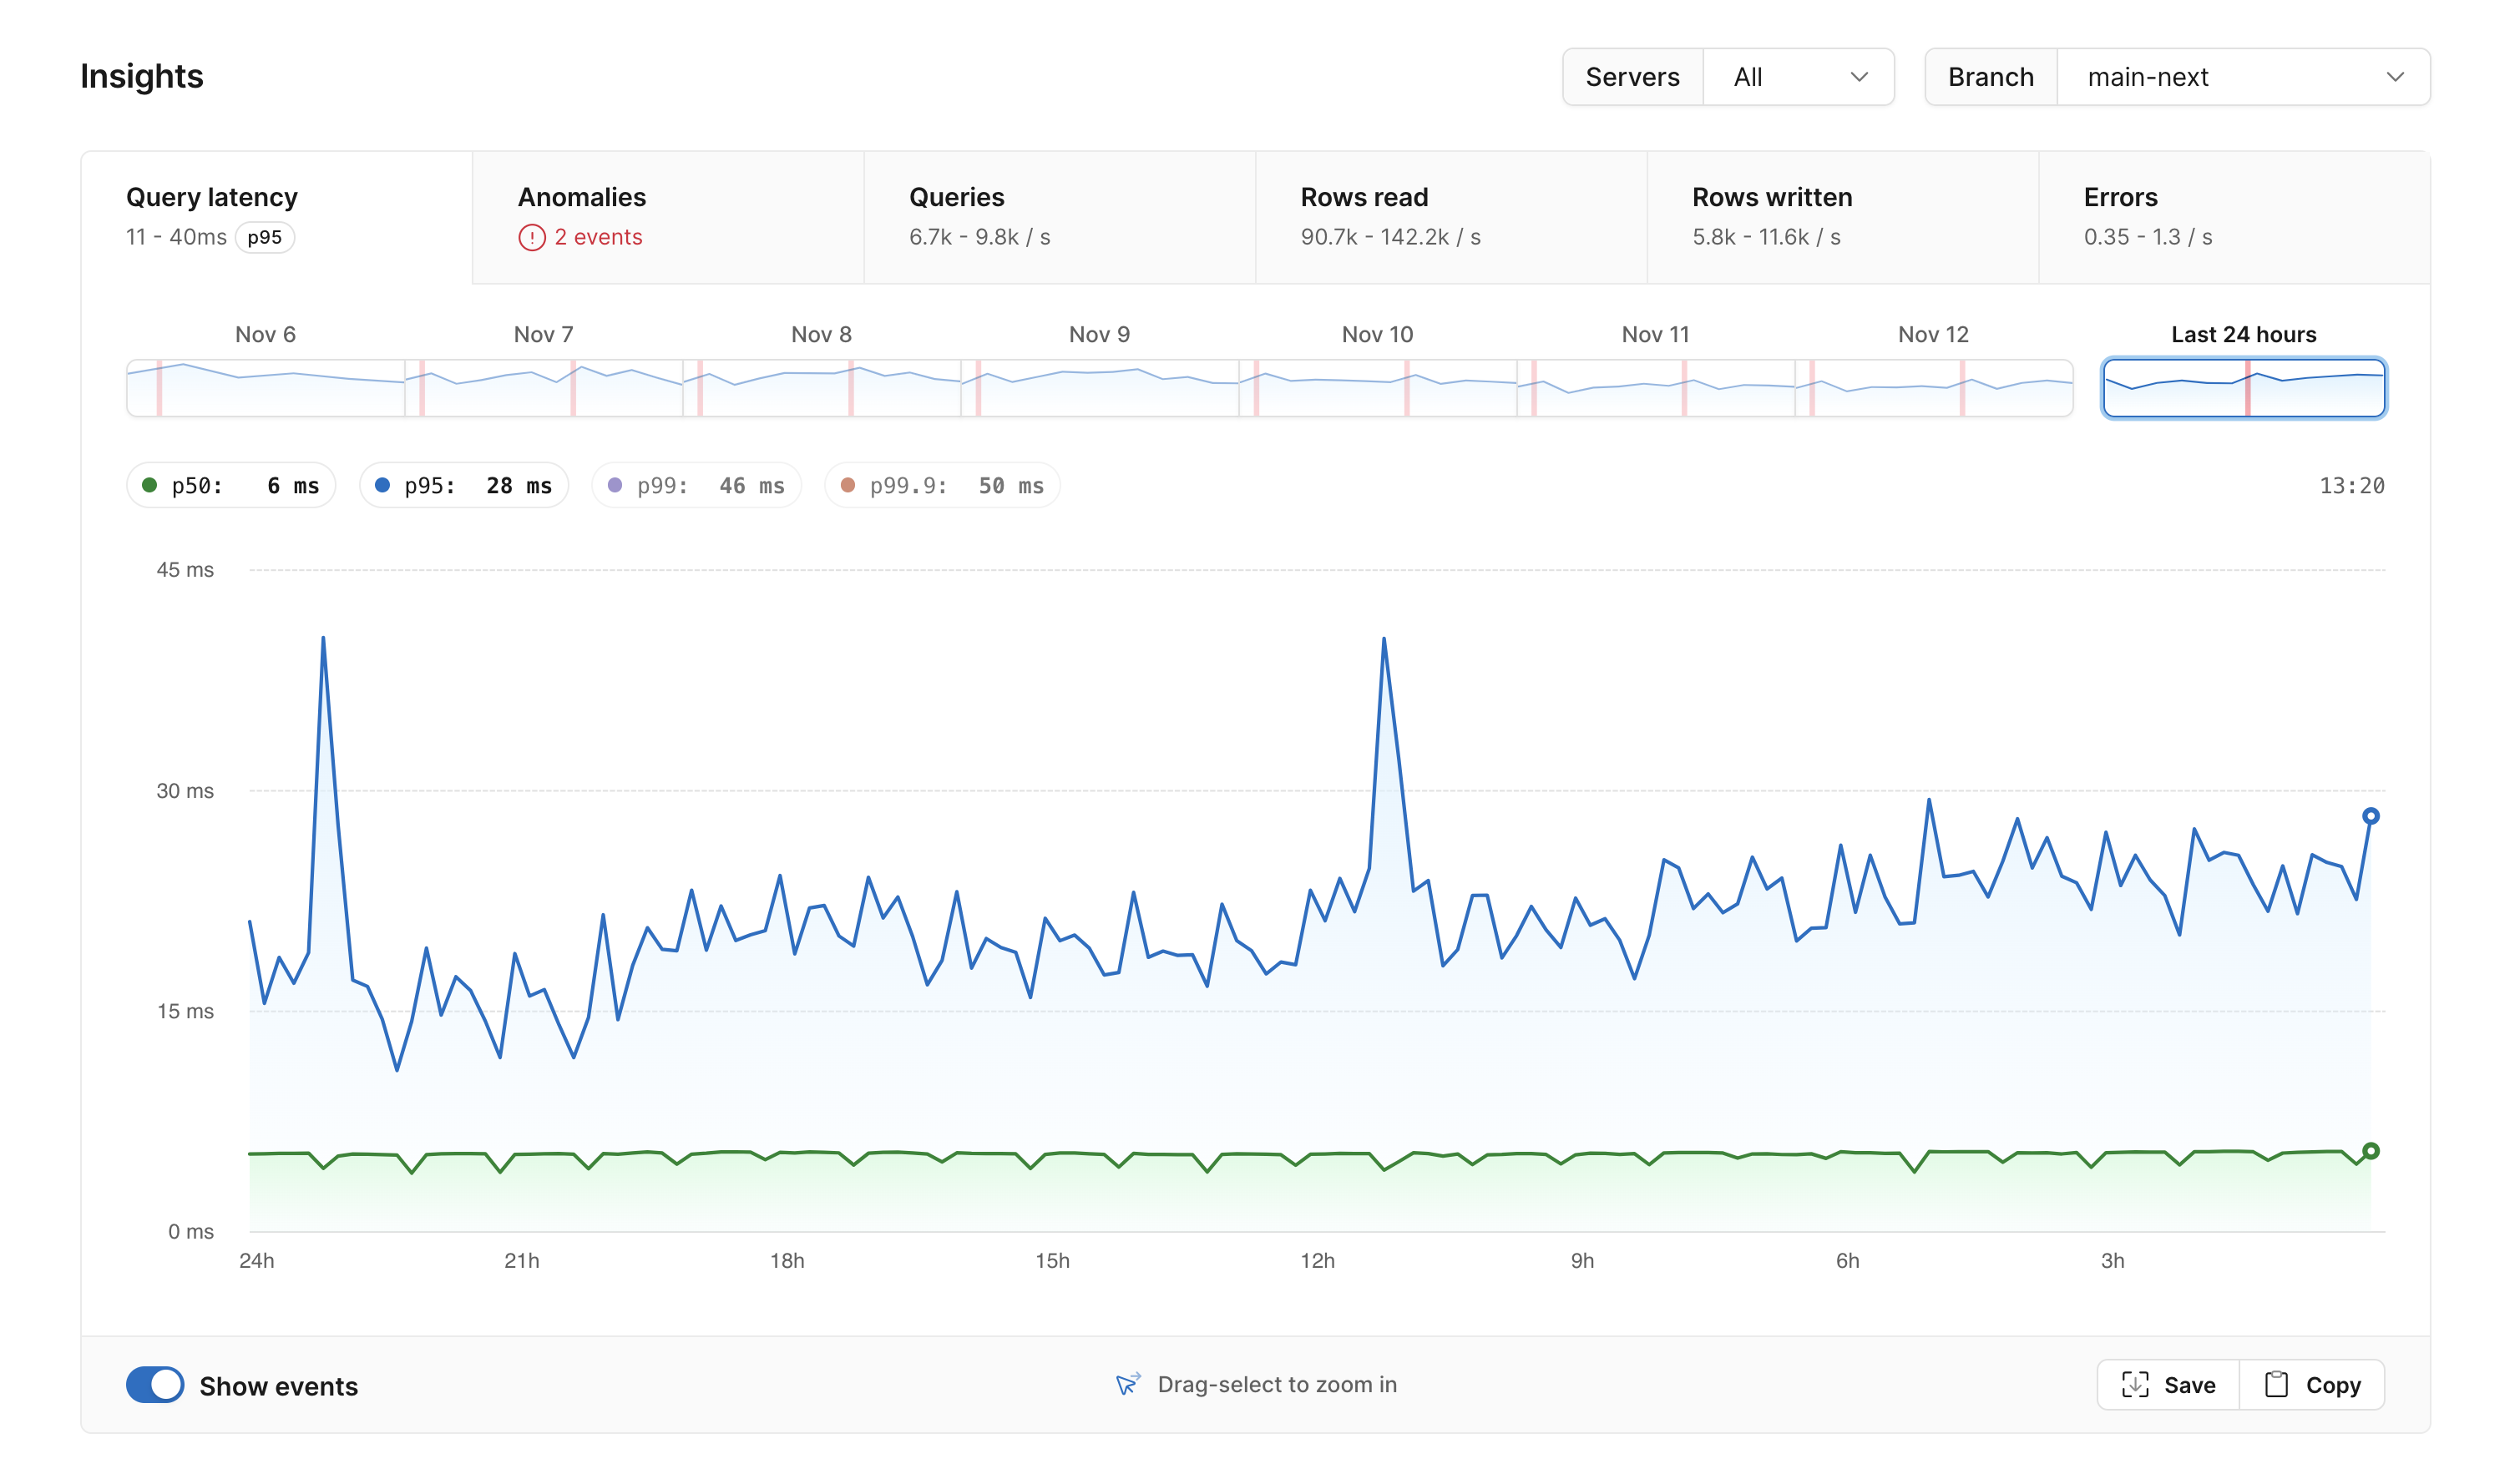
Task: Expand the Servers All dropdown
Action: (x=1798, y=76)
